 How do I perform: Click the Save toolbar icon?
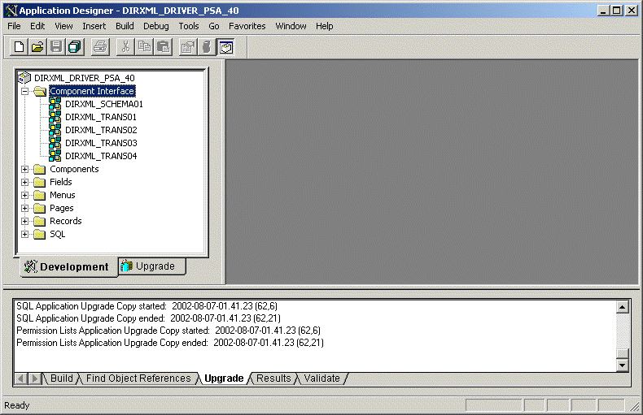point(56,46)
